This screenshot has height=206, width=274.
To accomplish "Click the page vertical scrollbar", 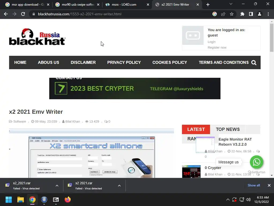I will pyautogui.click(x=272, y=38).
